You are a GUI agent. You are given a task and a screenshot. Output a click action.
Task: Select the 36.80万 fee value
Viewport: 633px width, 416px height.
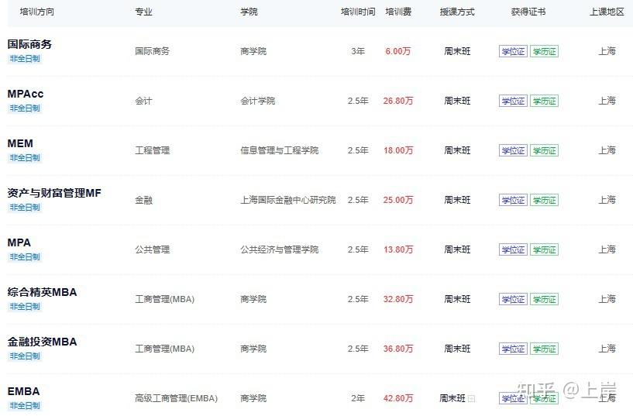398,349
